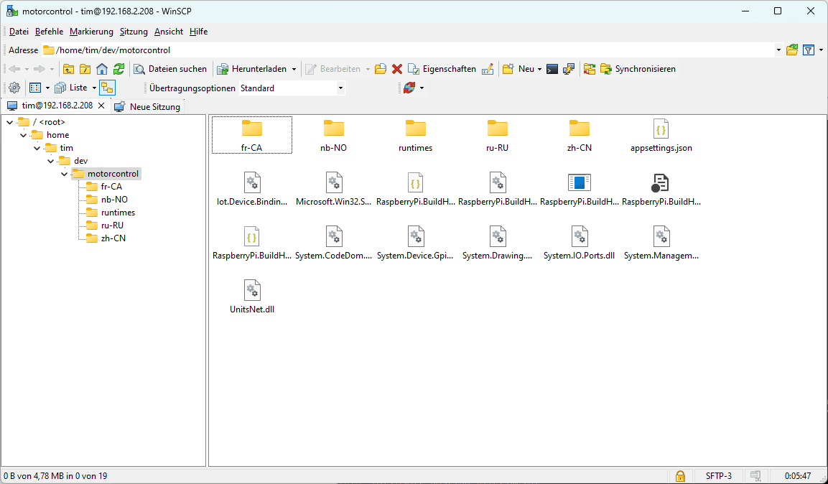This screenshot has height=484, width=828.
Task: Open the settings gear icon
Action: (14, 88)
